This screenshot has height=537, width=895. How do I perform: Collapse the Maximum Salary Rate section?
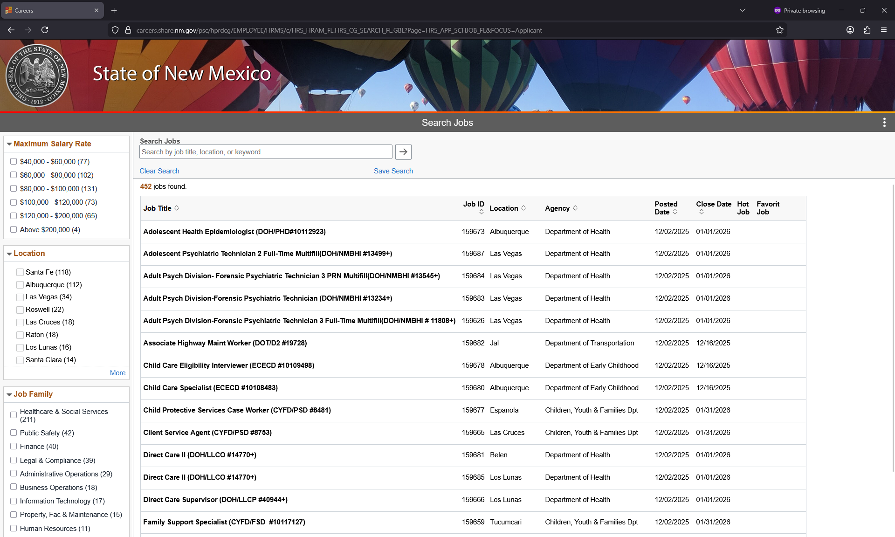pos(9,144)
